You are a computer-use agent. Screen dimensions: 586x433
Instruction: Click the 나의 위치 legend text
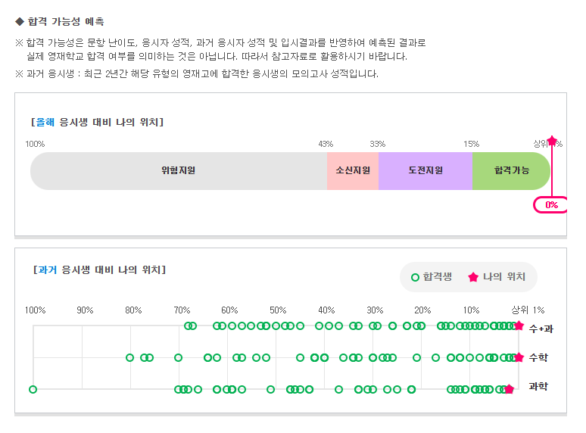pyautogui.click(x=504, y=277)
